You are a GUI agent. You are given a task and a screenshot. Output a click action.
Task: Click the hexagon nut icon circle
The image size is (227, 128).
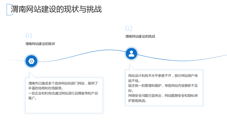31,61
